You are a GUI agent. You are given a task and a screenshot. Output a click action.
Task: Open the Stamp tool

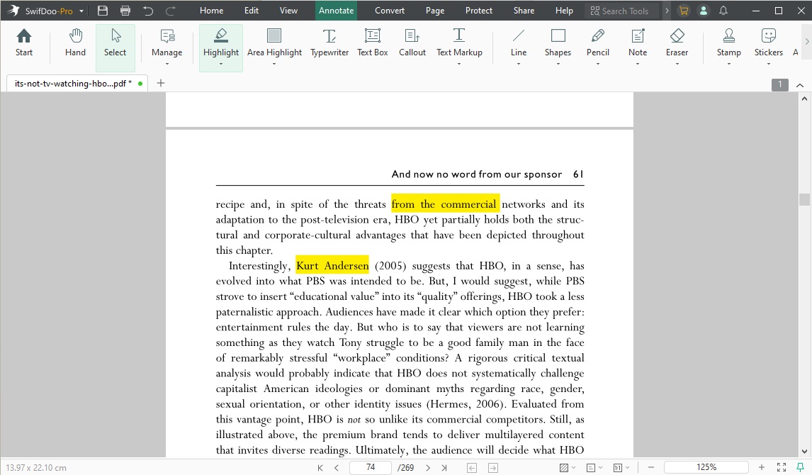click(x=728, y=43)
